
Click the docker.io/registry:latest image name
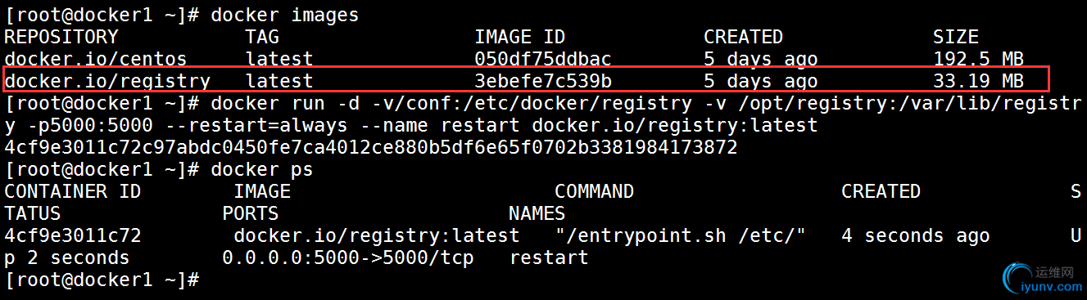377,235
